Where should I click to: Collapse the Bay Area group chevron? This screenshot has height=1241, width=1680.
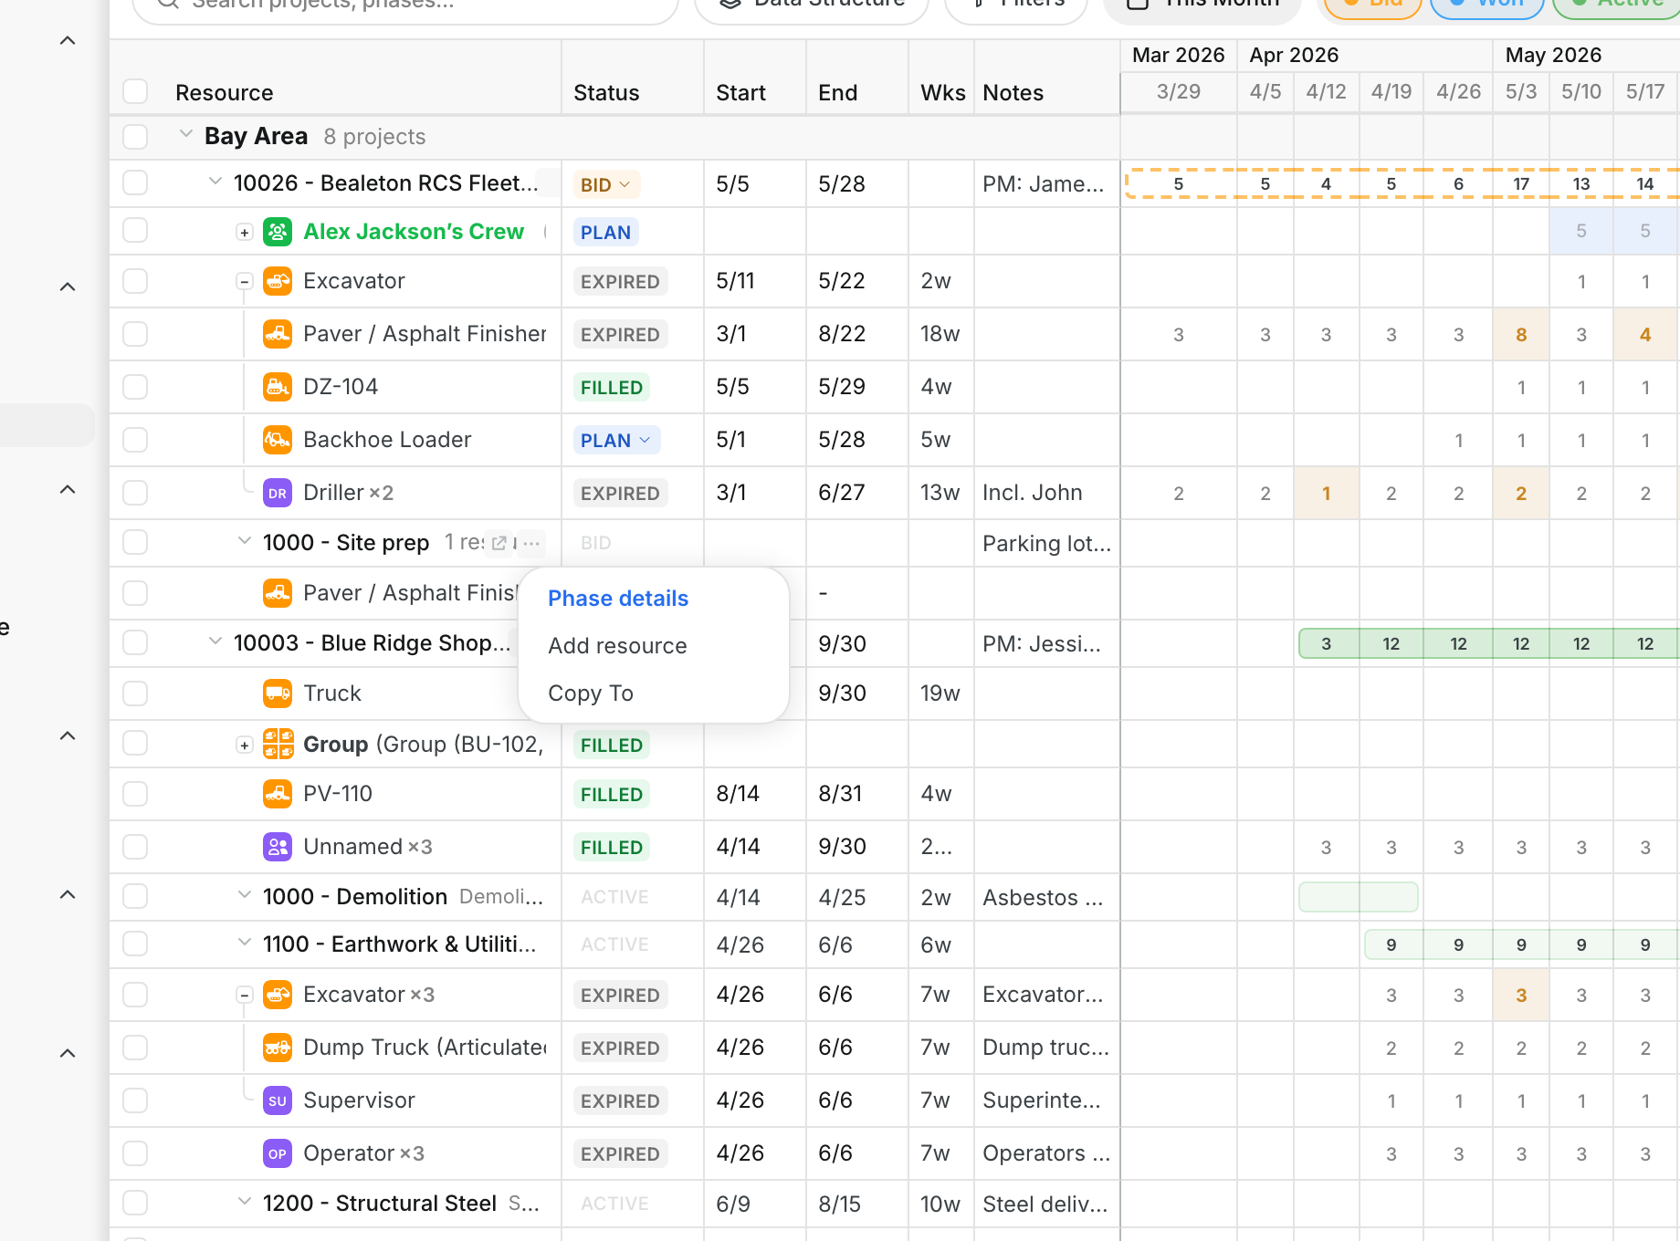pyautogui.click(x=186, y=135)
